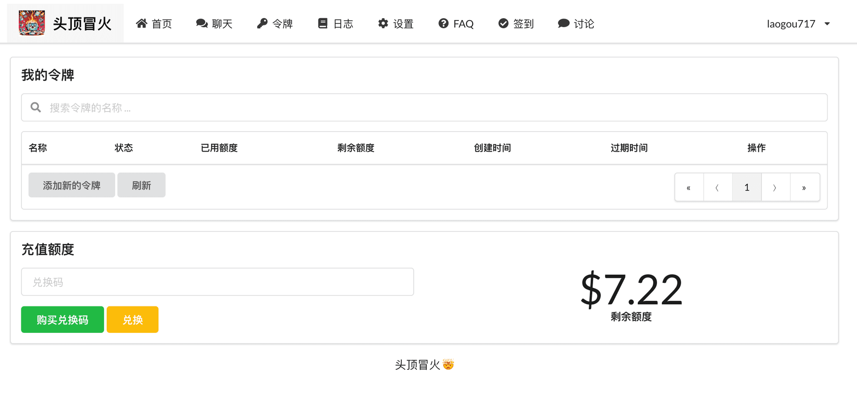Go to previous page with 〈 button
This screenshot has width=857, height=414.
(718, 187)
